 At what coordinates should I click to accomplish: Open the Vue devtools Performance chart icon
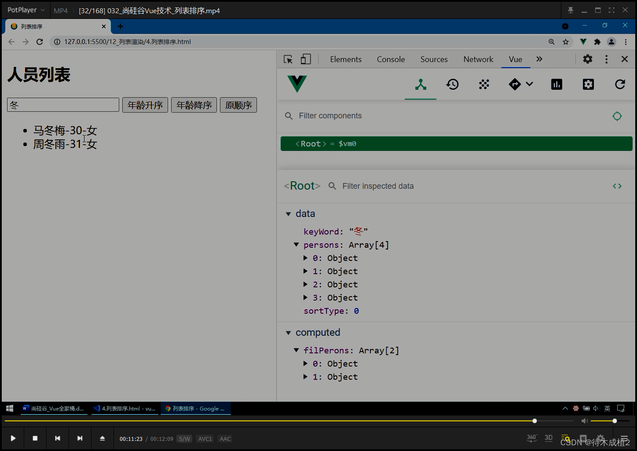(x=556, y=84)
